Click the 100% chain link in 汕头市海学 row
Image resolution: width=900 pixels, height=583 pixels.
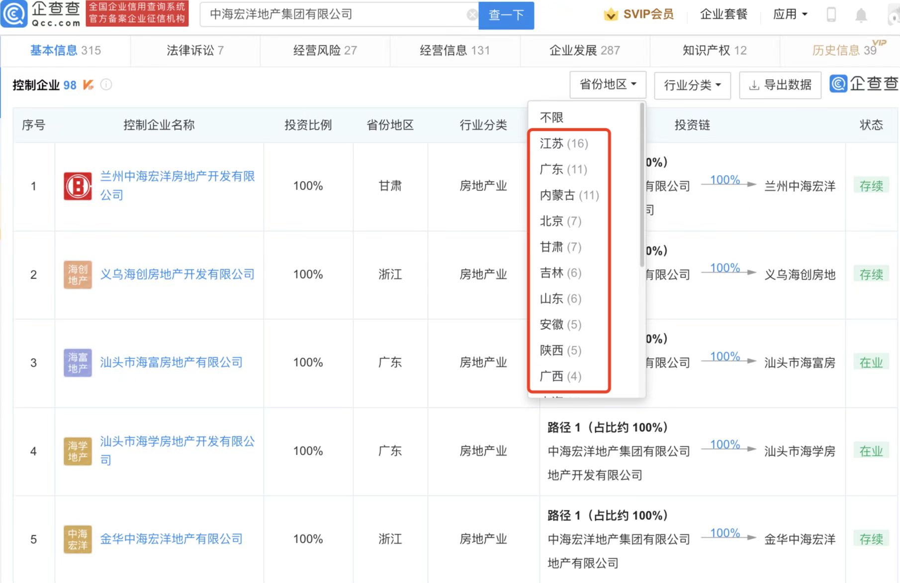click(725, 444)
